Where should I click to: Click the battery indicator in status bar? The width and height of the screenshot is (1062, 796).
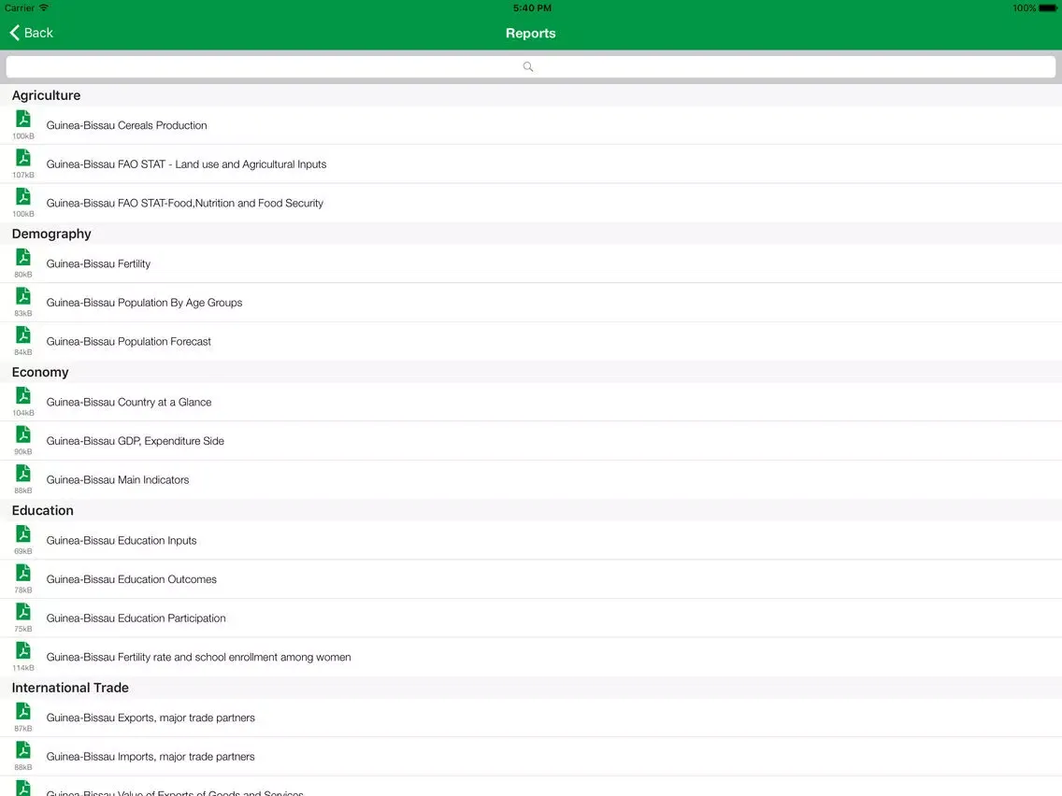coord(1048,8)
